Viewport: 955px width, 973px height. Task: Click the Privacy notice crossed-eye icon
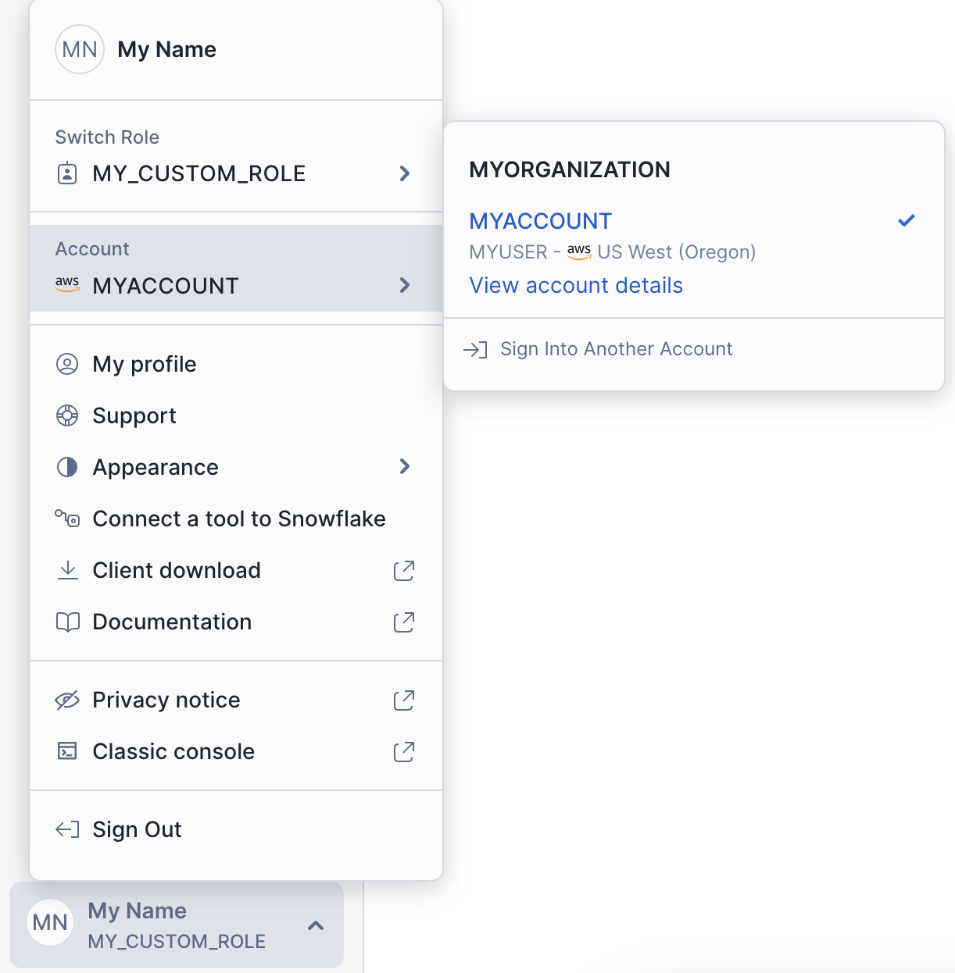pyautogui.click(x=67, y=700)
